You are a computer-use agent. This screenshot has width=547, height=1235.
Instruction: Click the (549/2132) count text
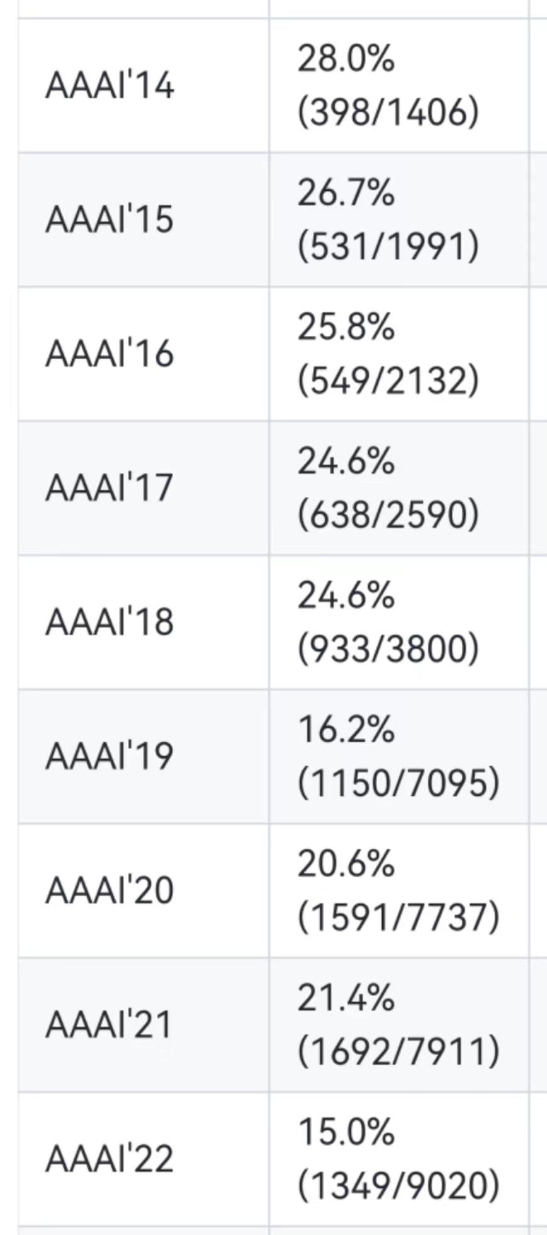coord(388,380)
